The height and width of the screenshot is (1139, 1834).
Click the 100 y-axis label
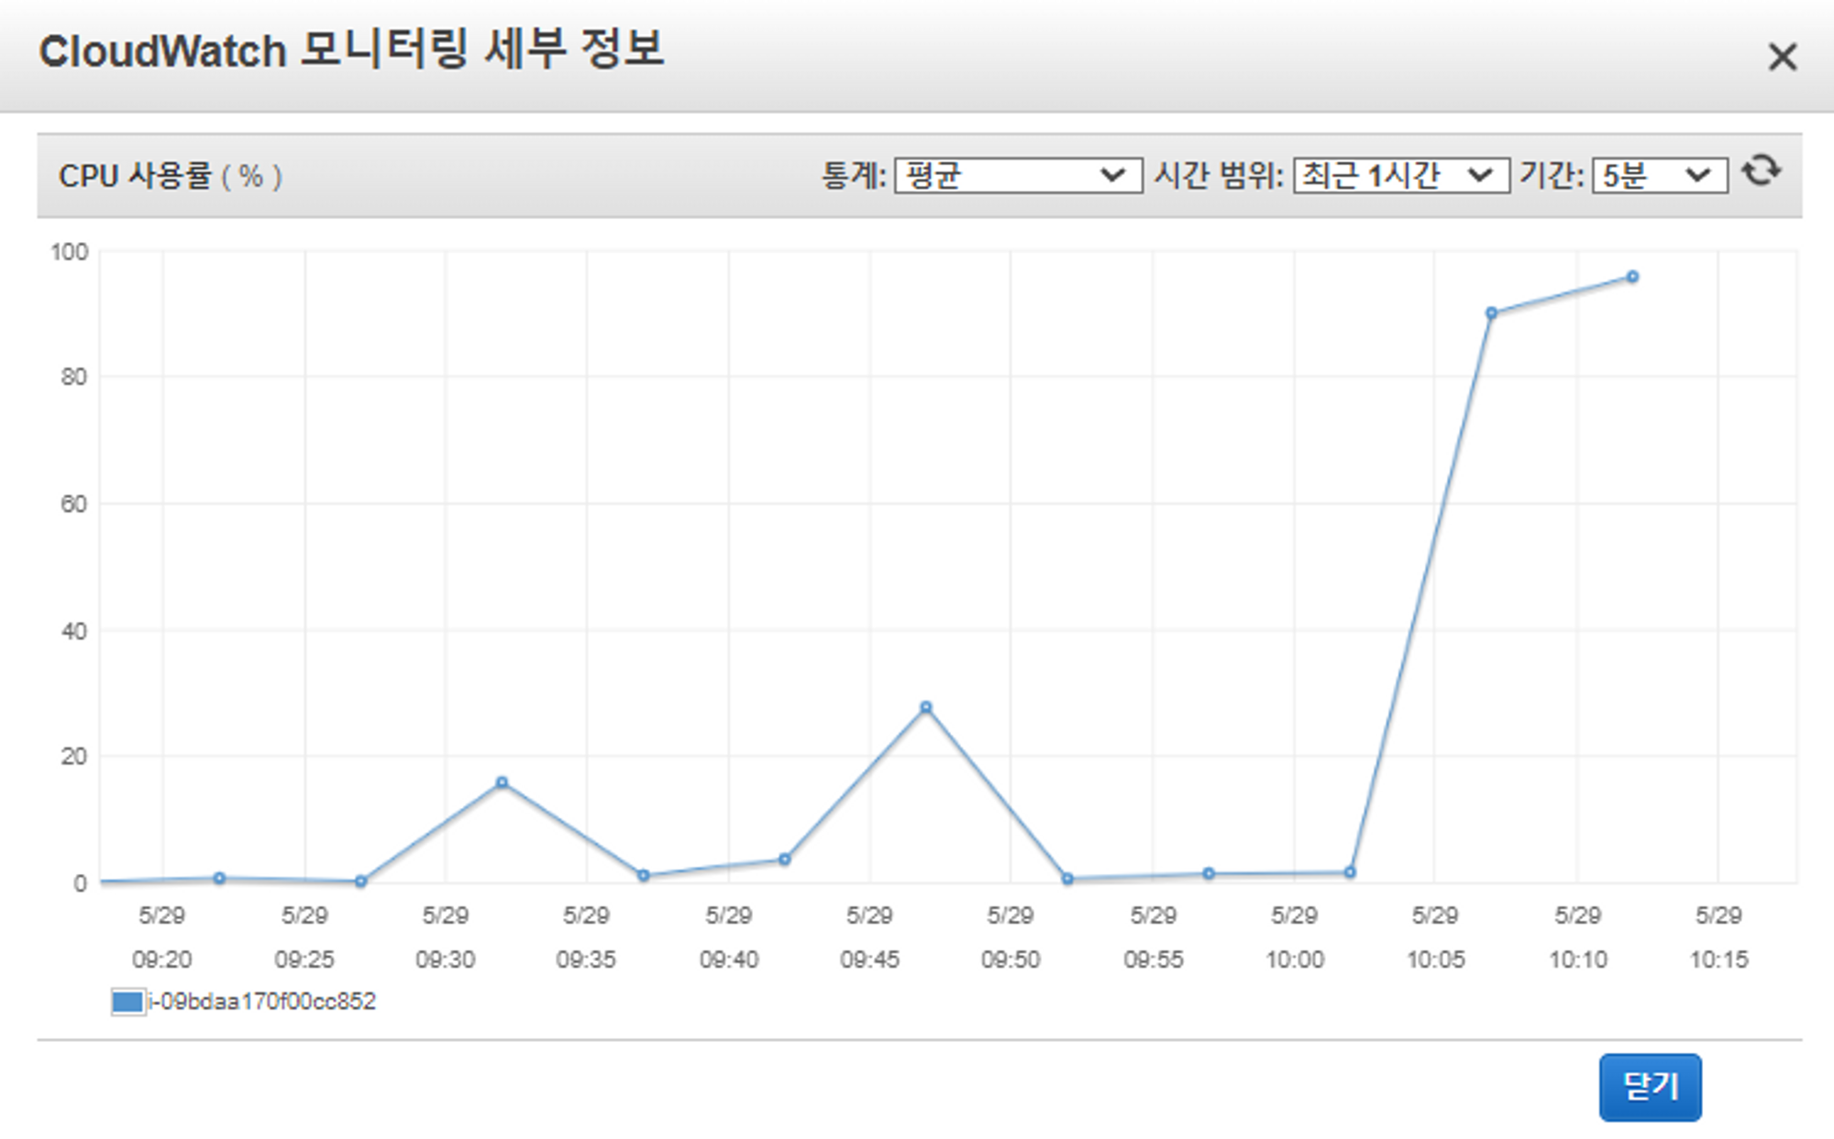click(x=70, y=252)
